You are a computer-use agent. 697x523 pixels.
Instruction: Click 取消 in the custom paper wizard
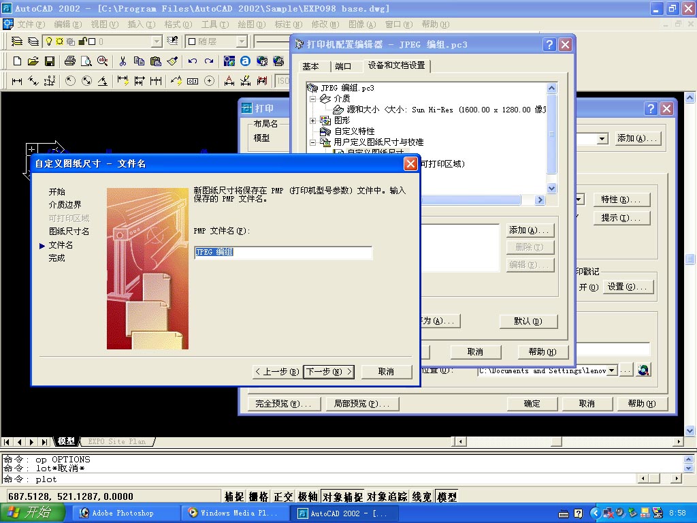coord(386,371)
